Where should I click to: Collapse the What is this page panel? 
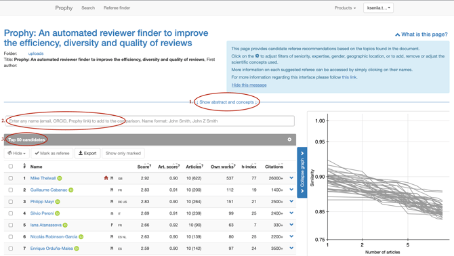(x=421, y=35)
